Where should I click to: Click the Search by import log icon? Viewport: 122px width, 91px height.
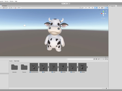click(101, 59)
